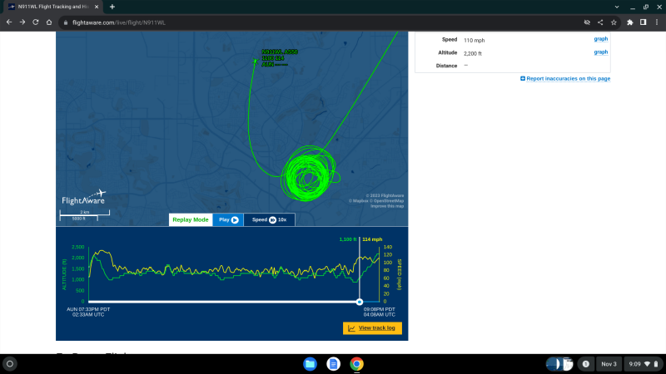Open Chrome from the shelf

(357, 364)
